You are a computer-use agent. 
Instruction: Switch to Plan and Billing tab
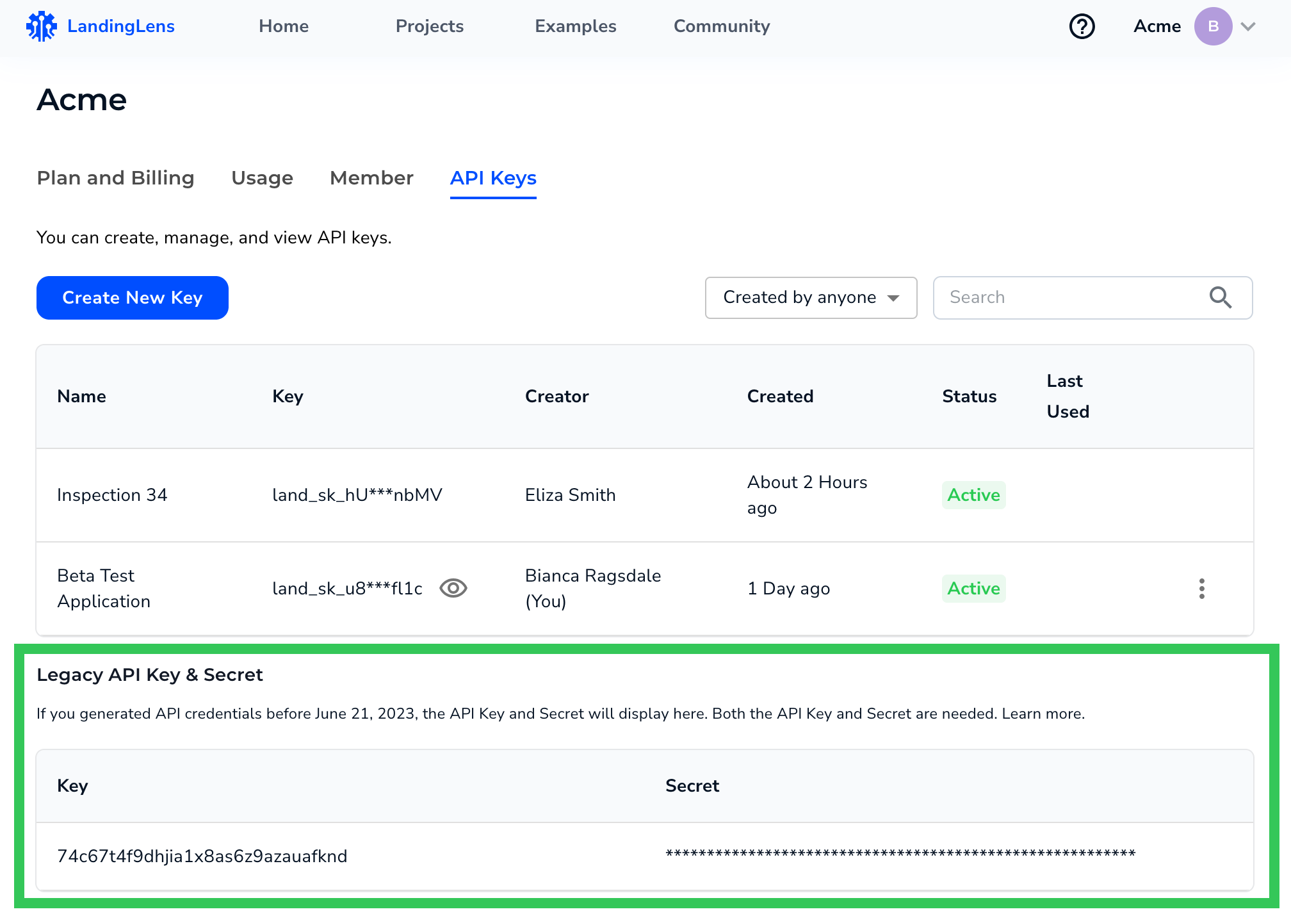point(115,177)
